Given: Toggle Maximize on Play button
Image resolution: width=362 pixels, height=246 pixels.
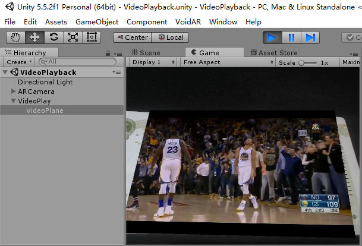Looking at the screenshot, I should tap(351, 62).
